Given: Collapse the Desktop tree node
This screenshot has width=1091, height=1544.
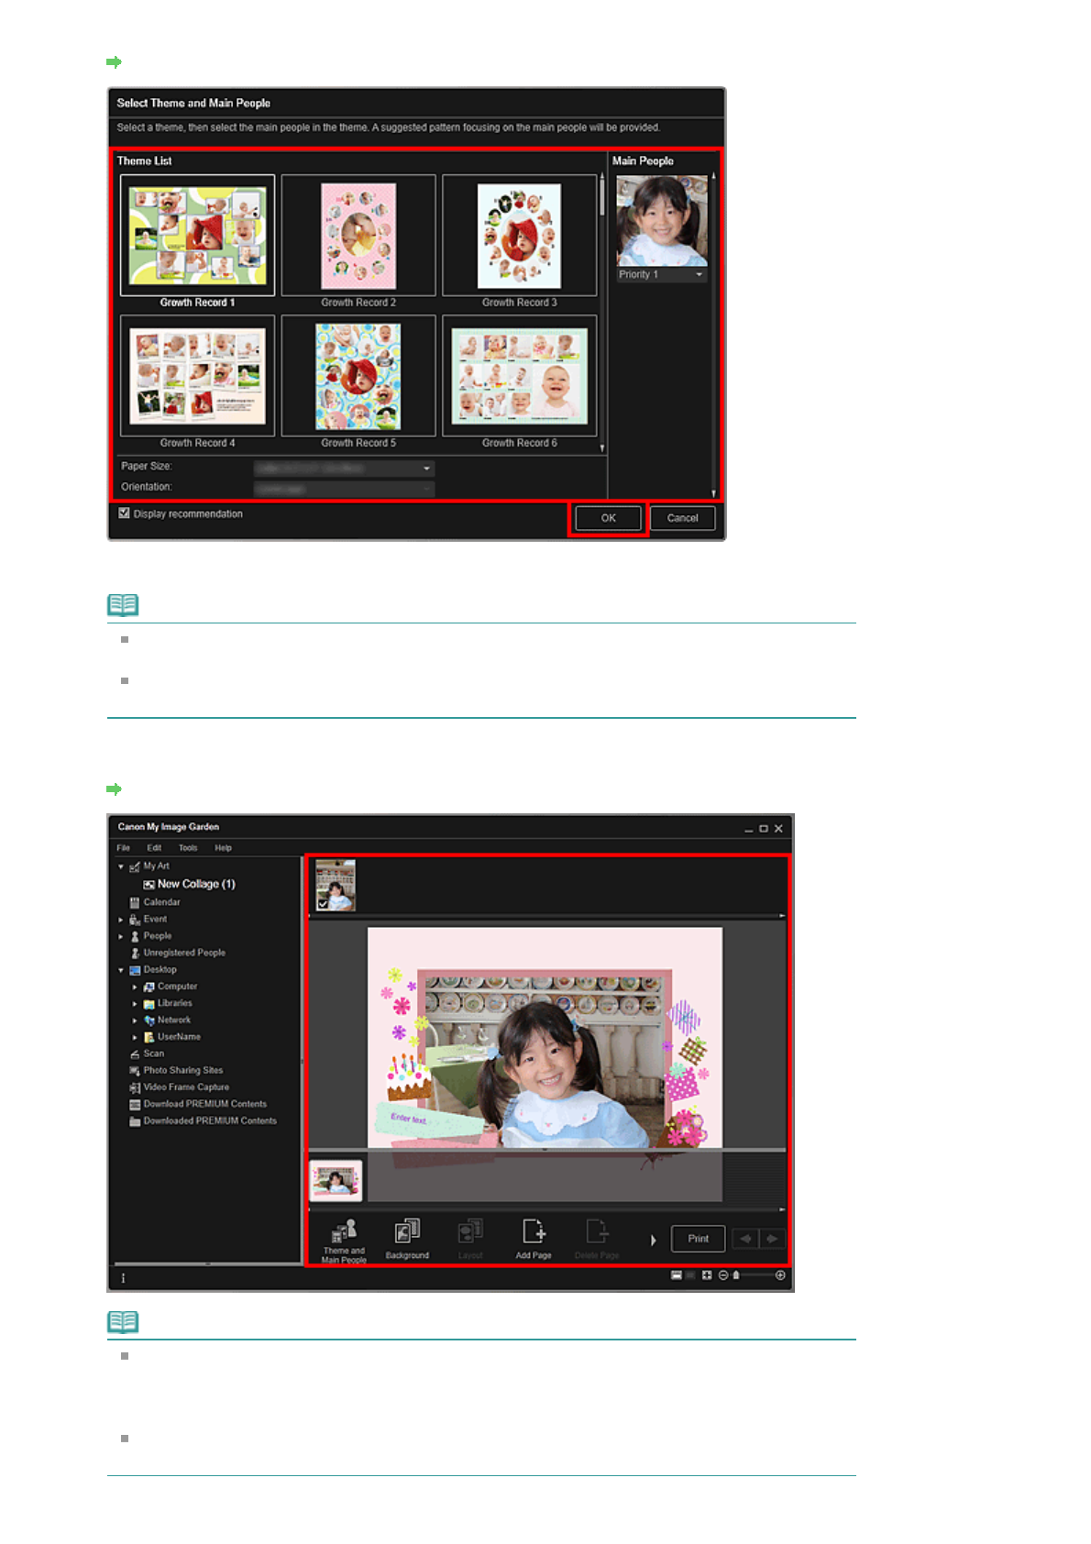Looking at the screenshot, I should tap(121, 970).
